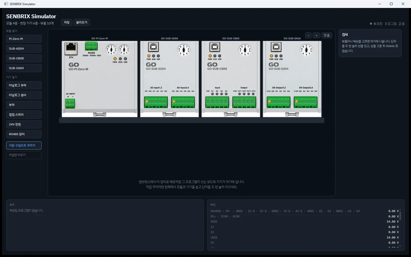Add a SUB-CB08 module
The height and width of the screenshot is (257, 411).
click(24, 58)
